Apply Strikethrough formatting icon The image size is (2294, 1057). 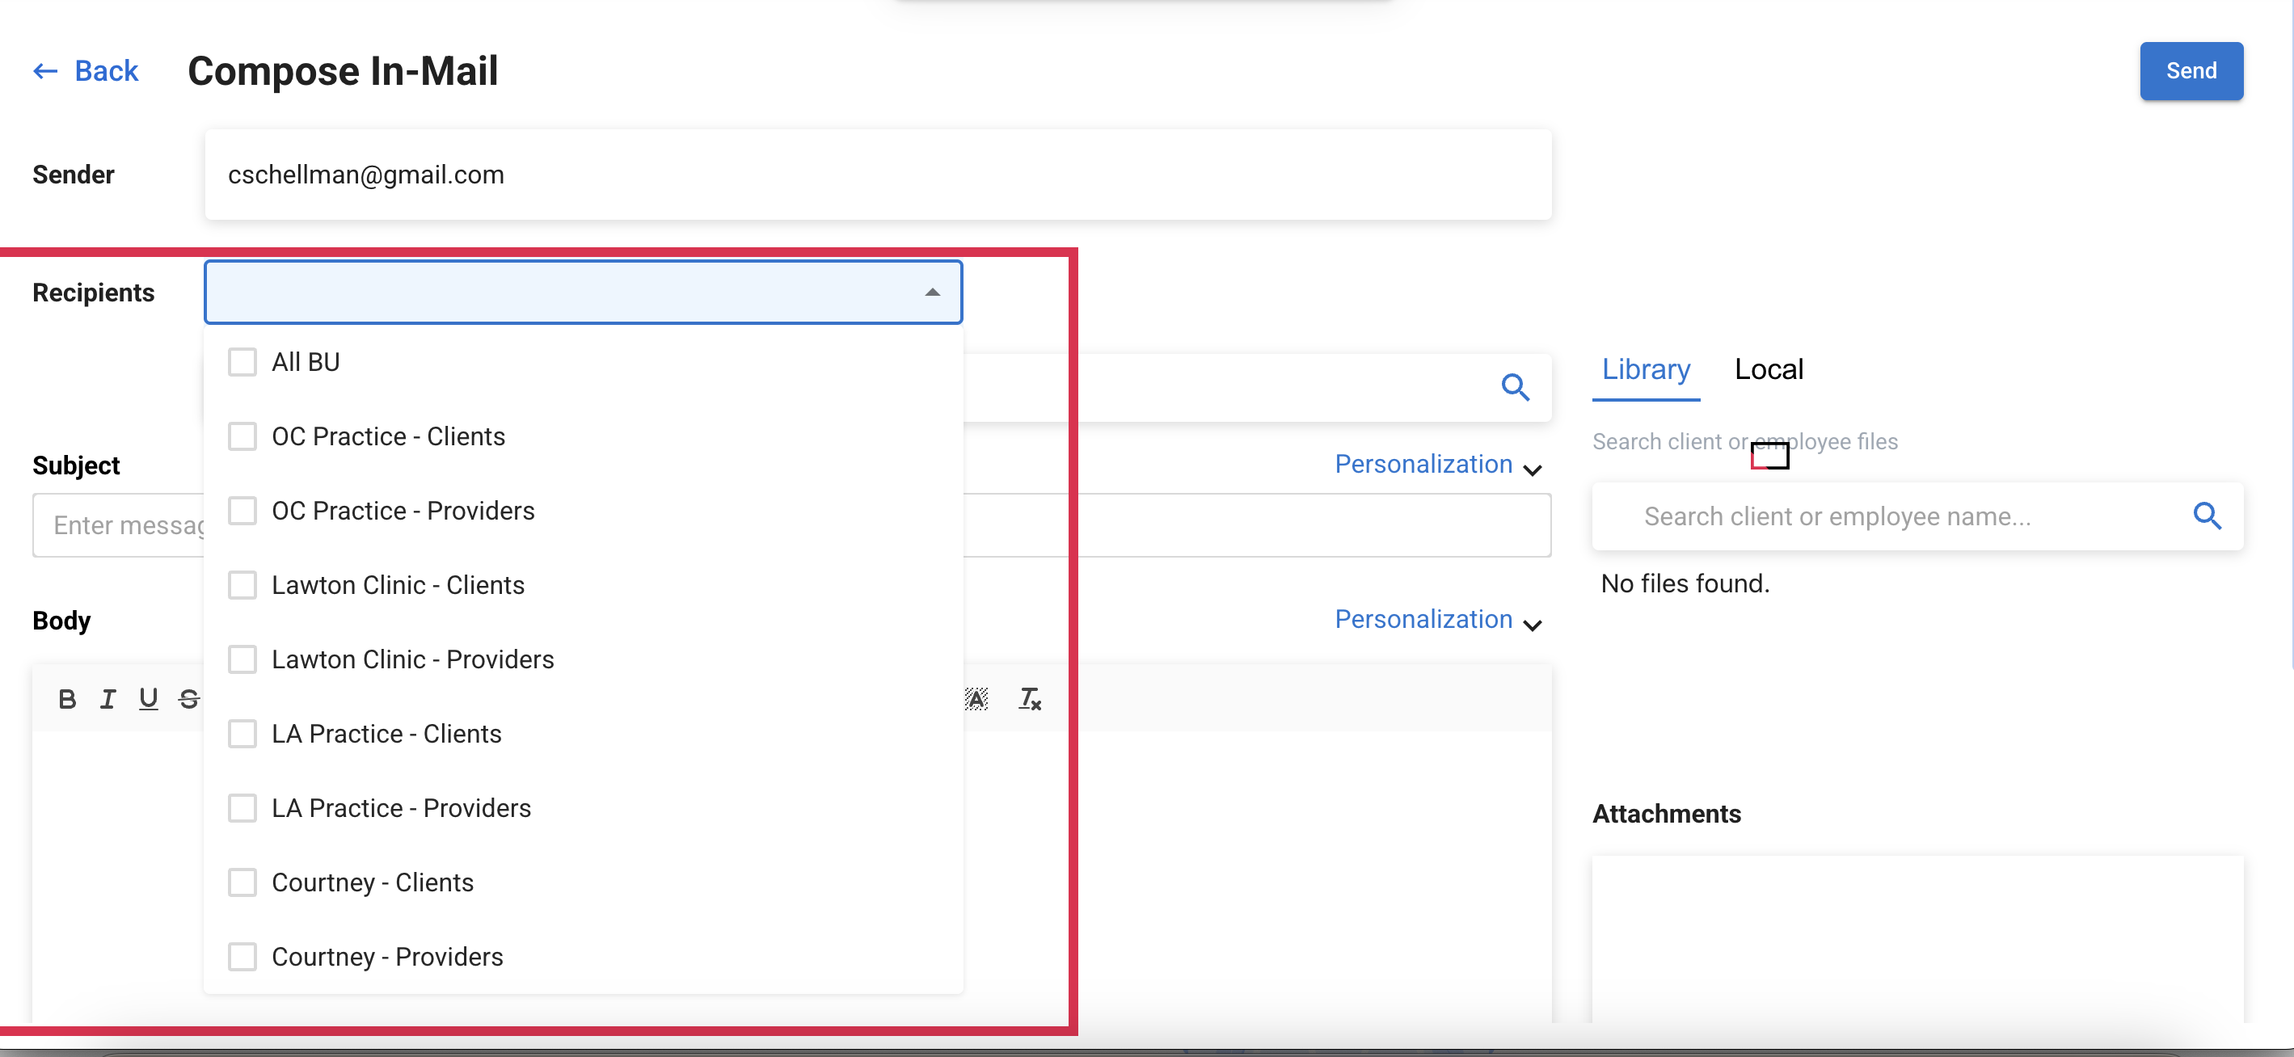click(x=189, y=699)
